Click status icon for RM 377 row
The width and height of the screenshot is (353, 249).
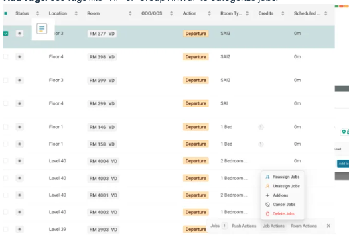coord(19,34)
